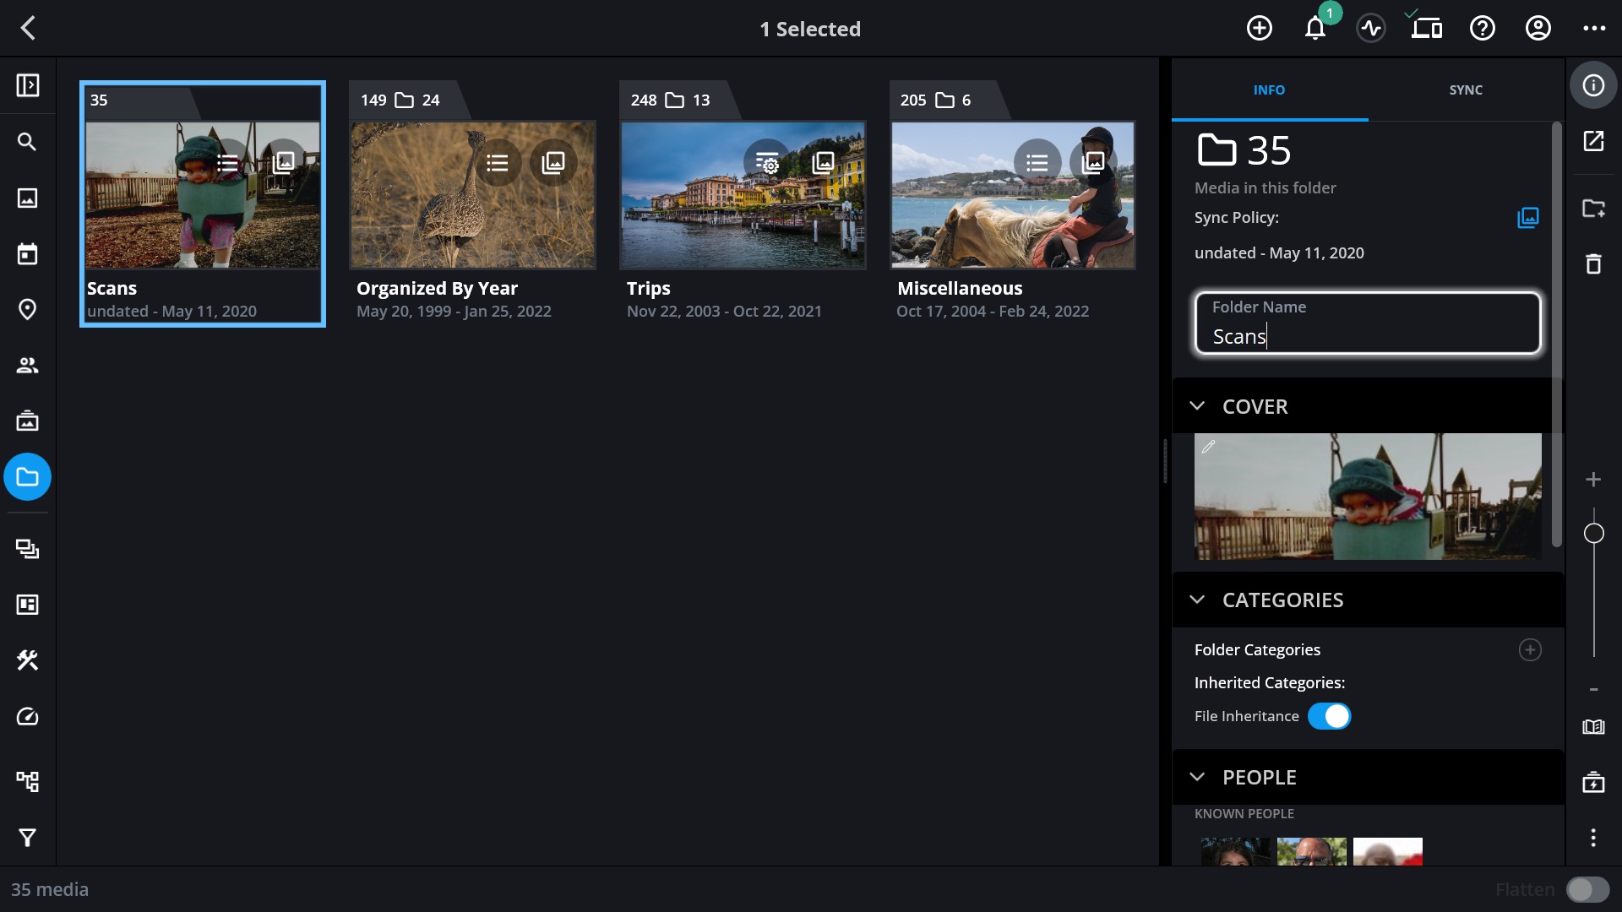Click the add (plus circle) icon in top bar
This screenshot has height=912, width=1622.
(x=1259, y=28)
